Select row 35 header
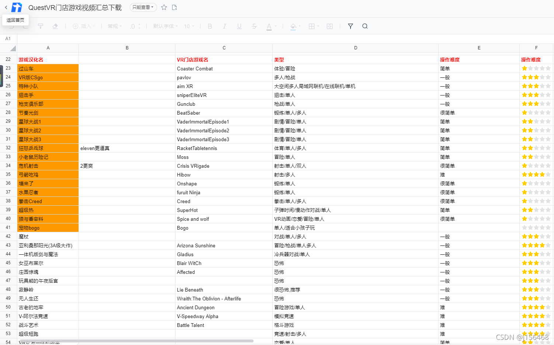The height and width of the screenshot is (345, 554). click(8, 174)
